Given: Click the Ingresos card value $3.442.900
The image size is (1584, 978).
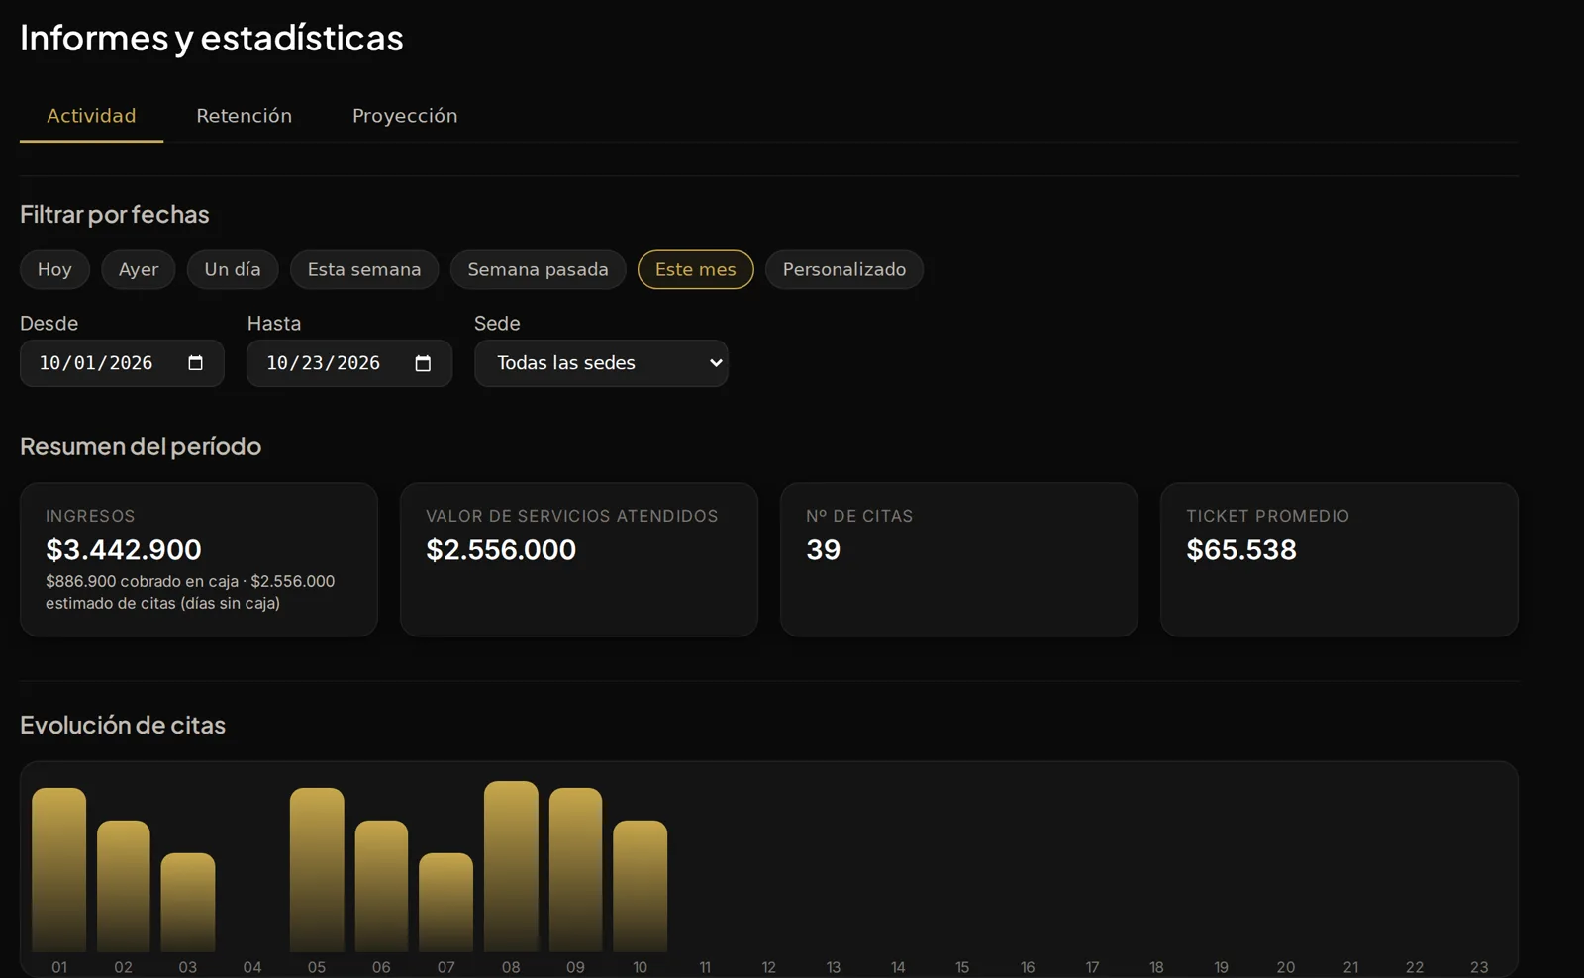Looking at the screenshot, I should click(x=124, y=549).
